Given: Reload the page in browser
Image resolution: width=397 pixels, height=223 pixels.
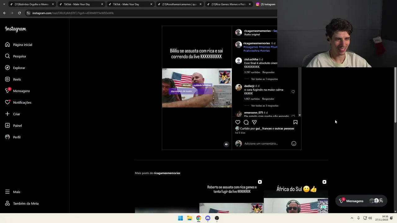Looking at the screenshot, I should coord(19,13).
